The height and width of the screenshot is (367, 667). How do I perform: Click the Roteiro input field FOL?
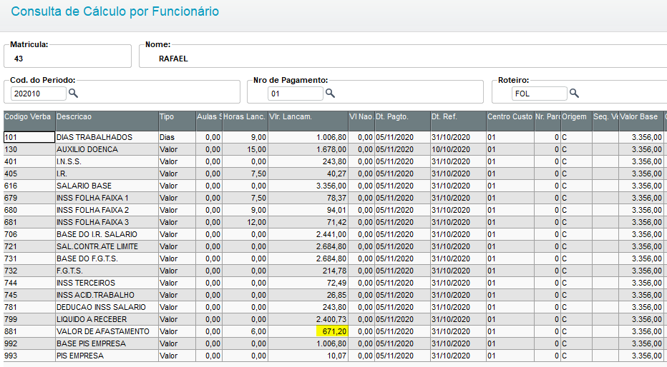pyautogui.click(x=540, y=94)
